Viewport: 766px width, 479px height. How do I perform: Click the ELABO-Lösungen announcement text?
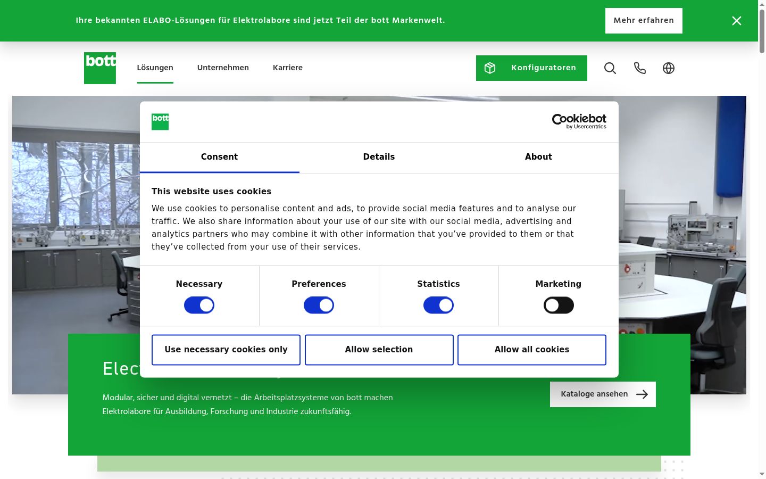click(x=260, y=20)
